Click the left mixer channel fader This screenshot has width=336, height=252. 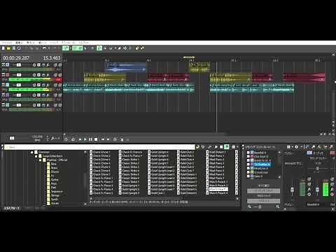[292, 190]
